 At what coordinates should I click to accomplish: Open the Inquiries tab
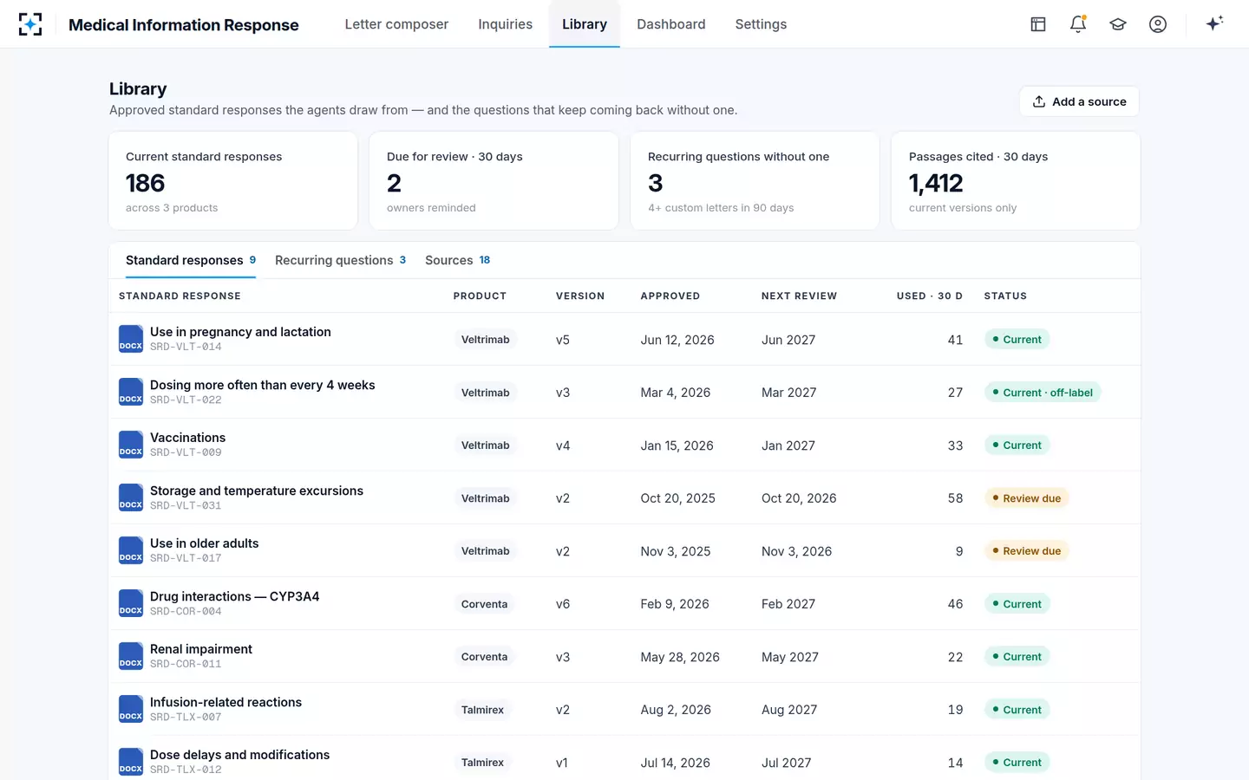[x=506, y=24]
